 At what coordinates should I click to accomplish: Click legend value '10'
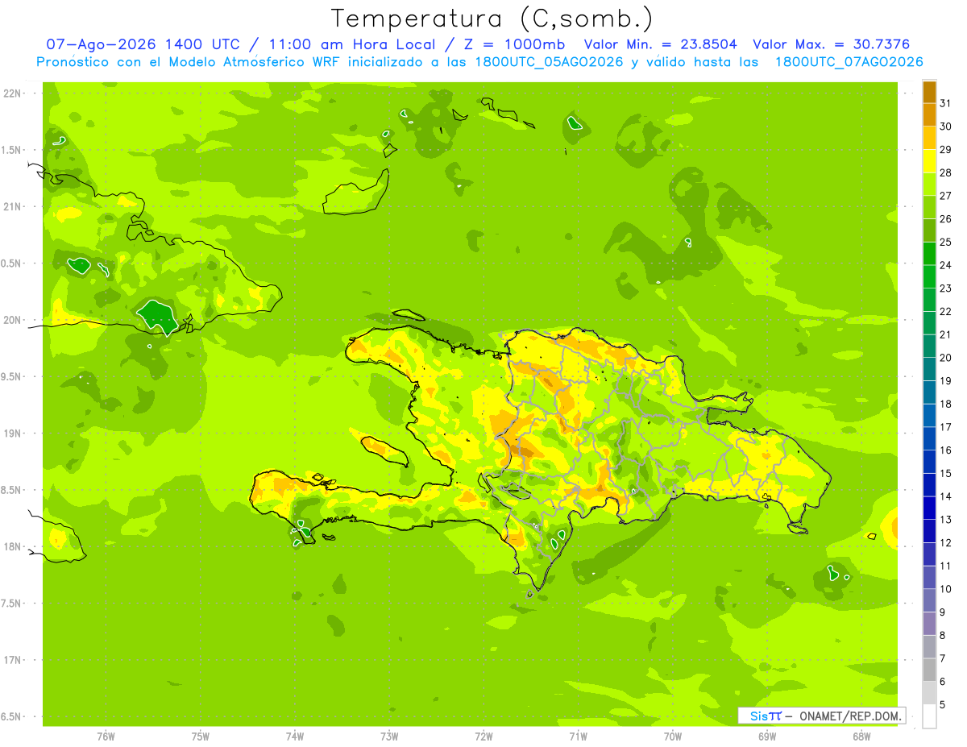click(x=946, y=589)
